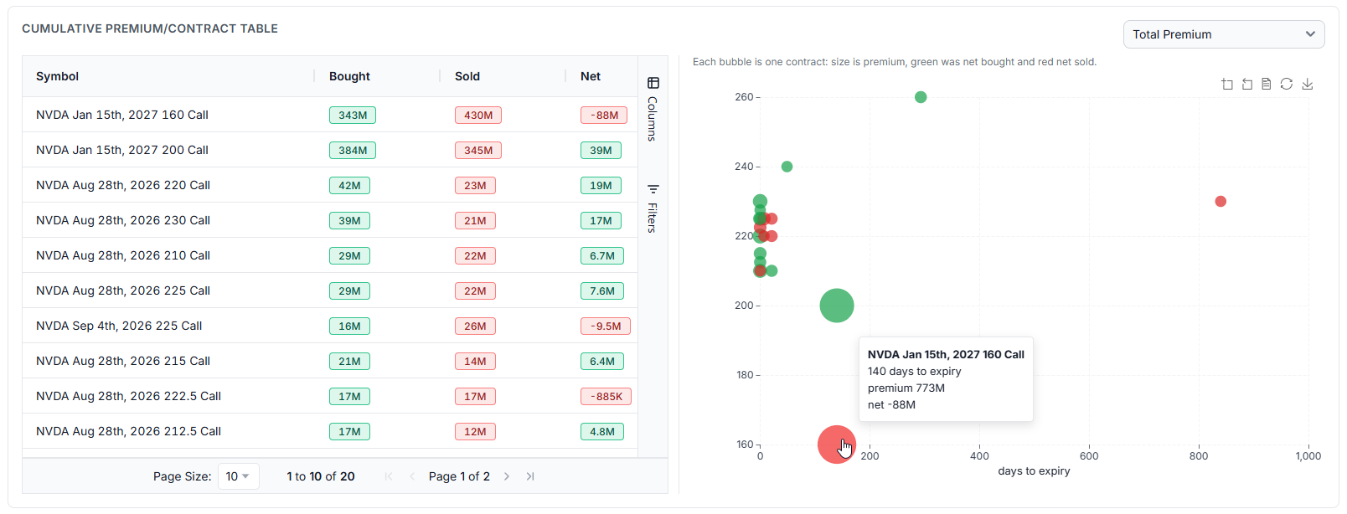Viewport: 1347px width, 514px height.
Task: Jump to the last table page
Action: [530, 476]
